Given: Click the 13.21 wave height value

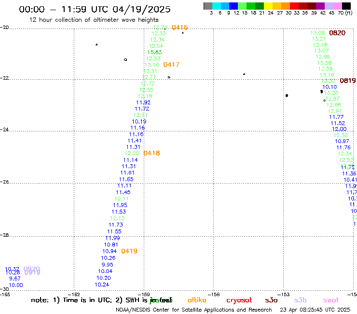Looking at the screenshot, I should click(319, 39).
